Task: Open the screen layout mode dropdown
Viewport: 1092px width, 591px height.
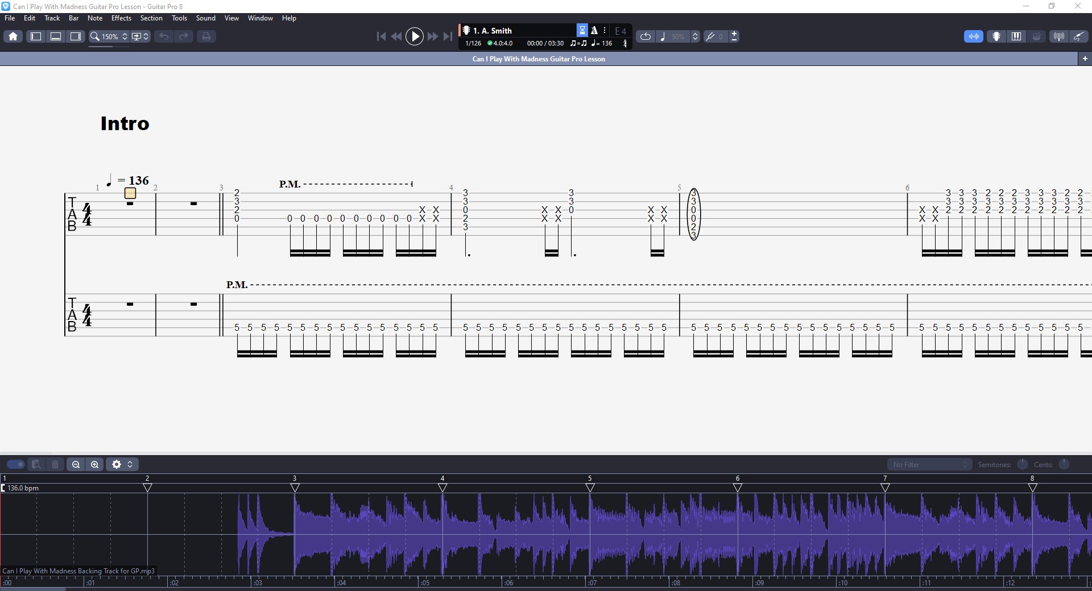Action: pyautogui.click(x=140, y=36)
